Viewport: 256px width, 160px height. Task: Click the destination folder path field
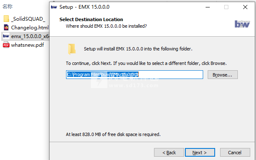[x=135, y=74]
